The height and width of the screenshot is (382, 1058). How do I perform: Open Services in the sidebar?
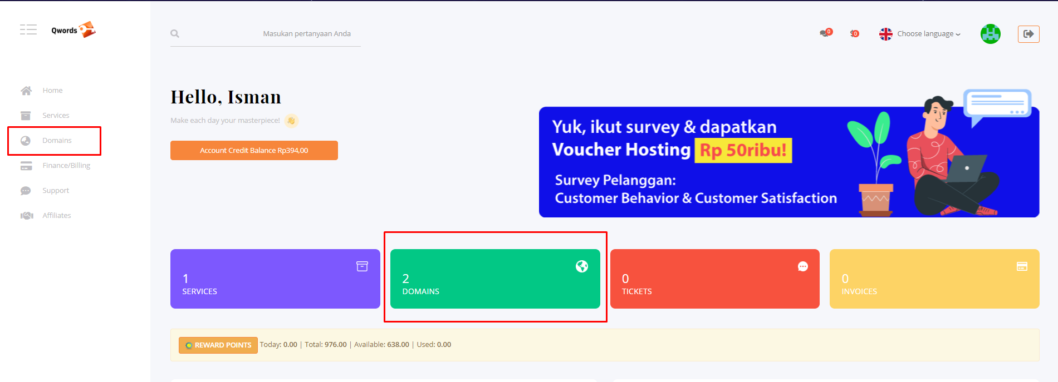[x=56, y=116]
